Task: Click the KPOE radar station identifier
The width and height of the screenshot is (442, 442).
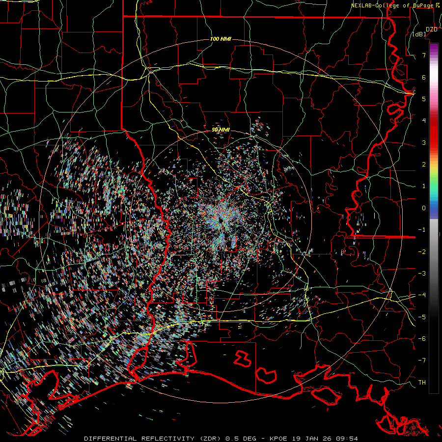Action: point(278,439)
